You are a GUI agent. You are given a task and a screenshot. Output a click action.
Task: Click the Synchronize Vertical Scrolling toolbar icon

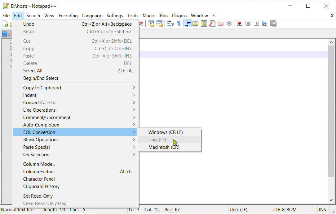pos(151,24)
